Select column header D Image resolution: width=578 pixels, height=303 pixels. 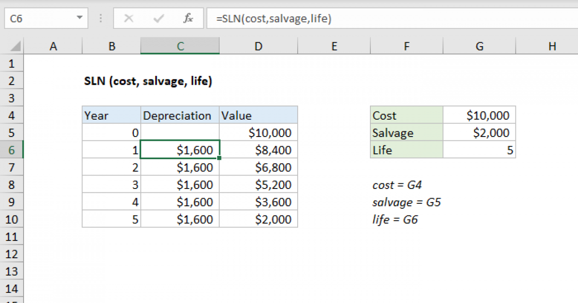click(258, 46)
